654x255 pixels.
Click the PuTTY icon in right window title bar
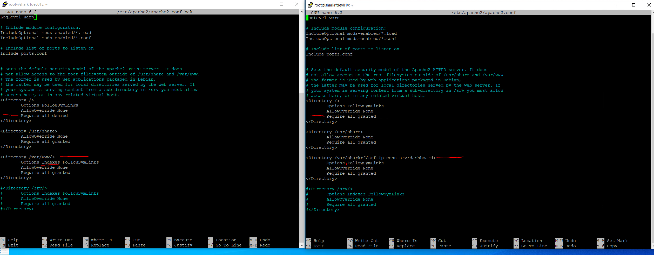(x=310, y=5)
